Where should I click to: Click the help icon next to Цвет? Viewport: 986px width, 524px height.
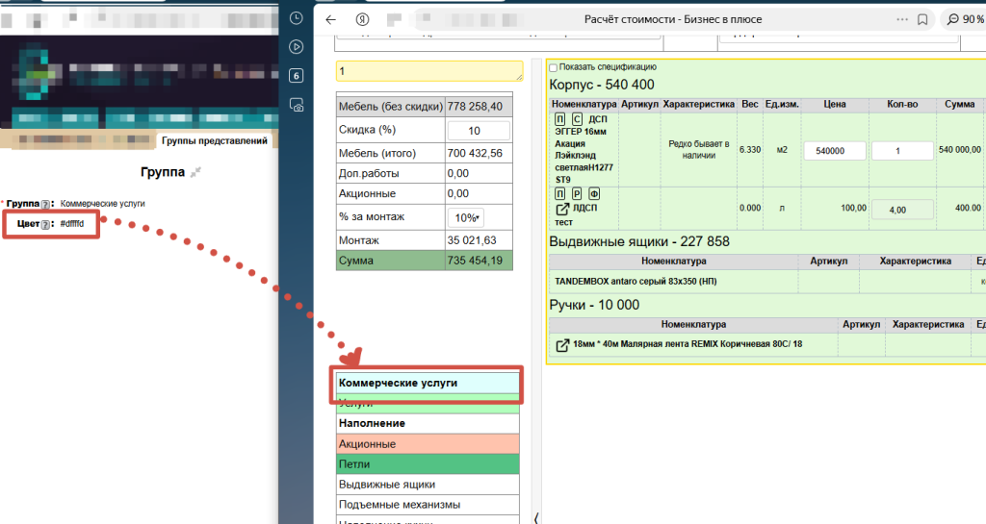coord(45,224)
